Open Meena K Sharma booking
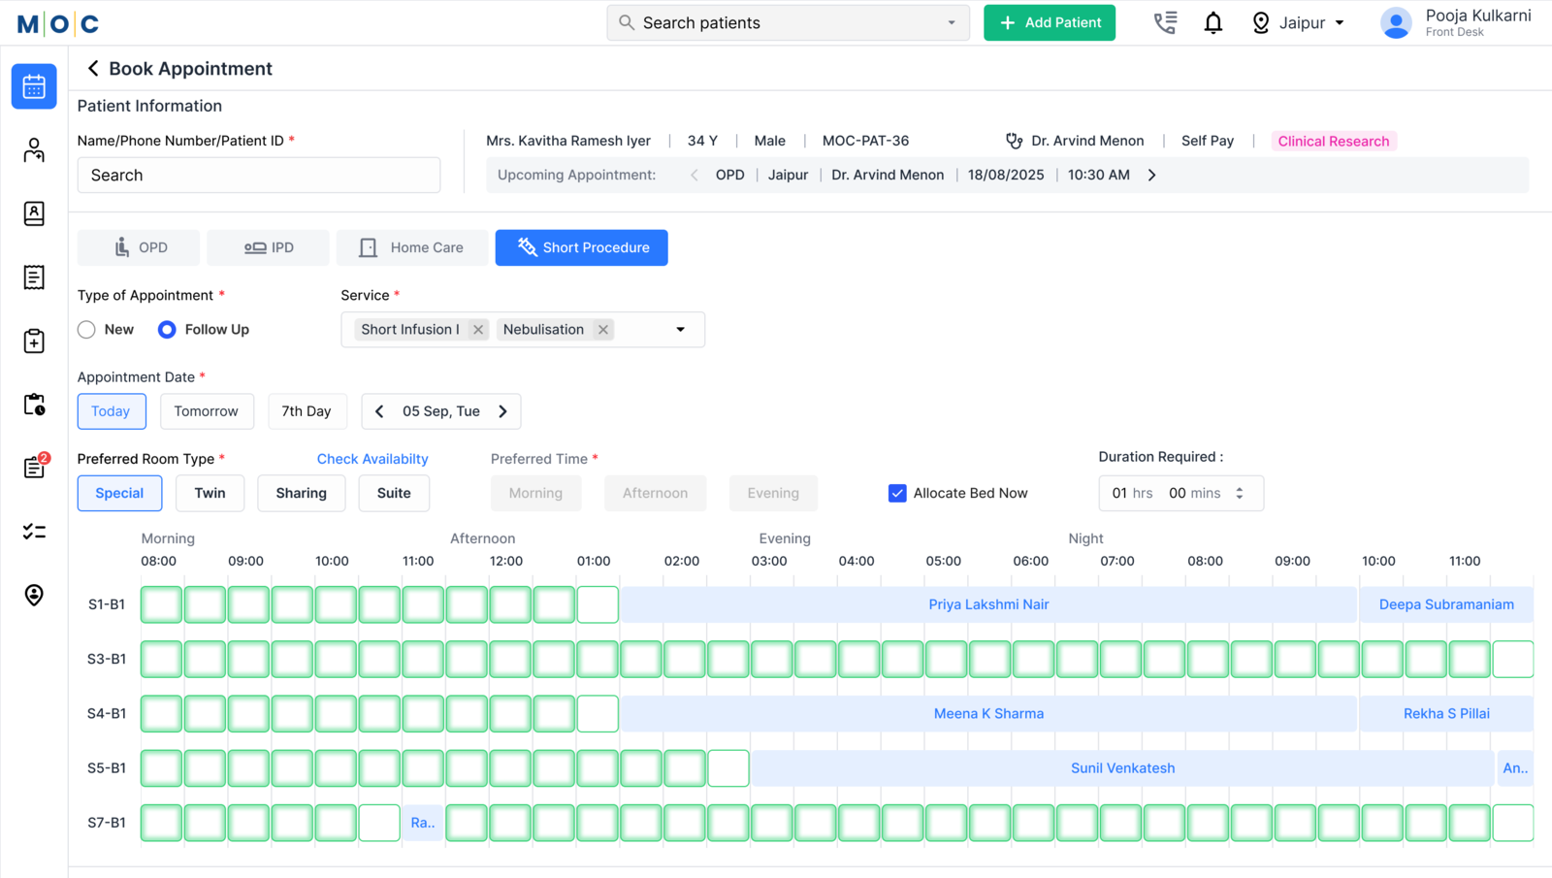Image resolution: width=1552 pixels, height=878 pixels. coord(988,713)
